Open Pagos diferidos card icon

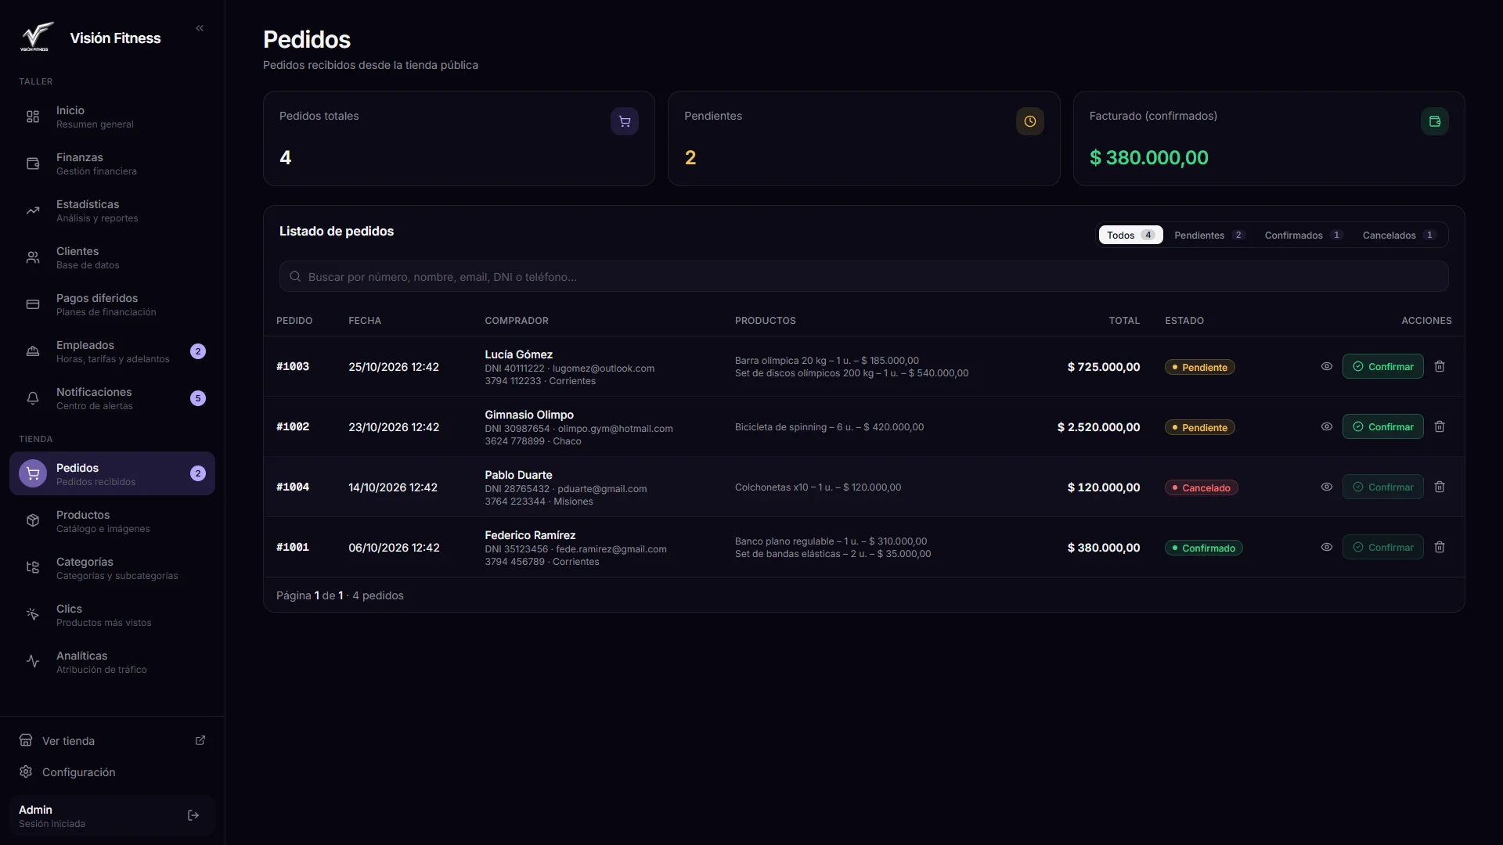[33, 304]
